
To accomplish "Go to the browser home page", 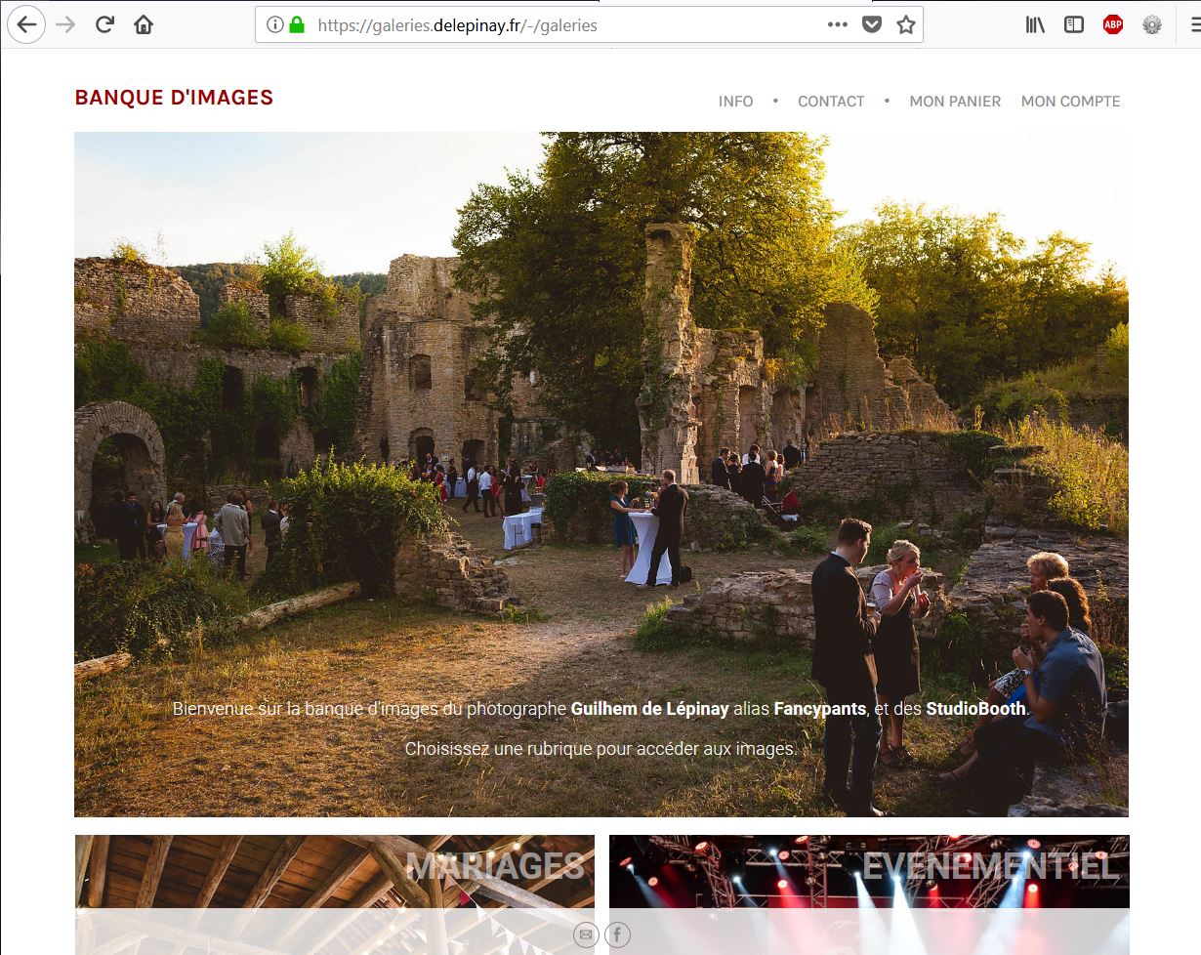I will click(x=144, y=25).
